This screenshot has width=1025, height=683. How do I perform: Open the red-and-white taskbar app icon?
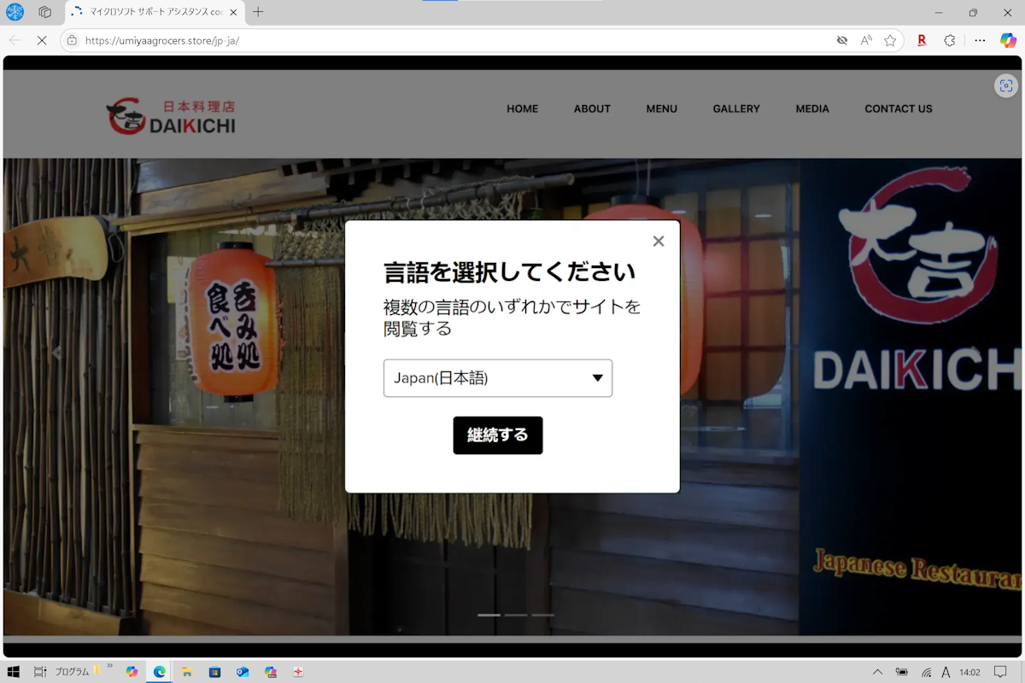298,672
